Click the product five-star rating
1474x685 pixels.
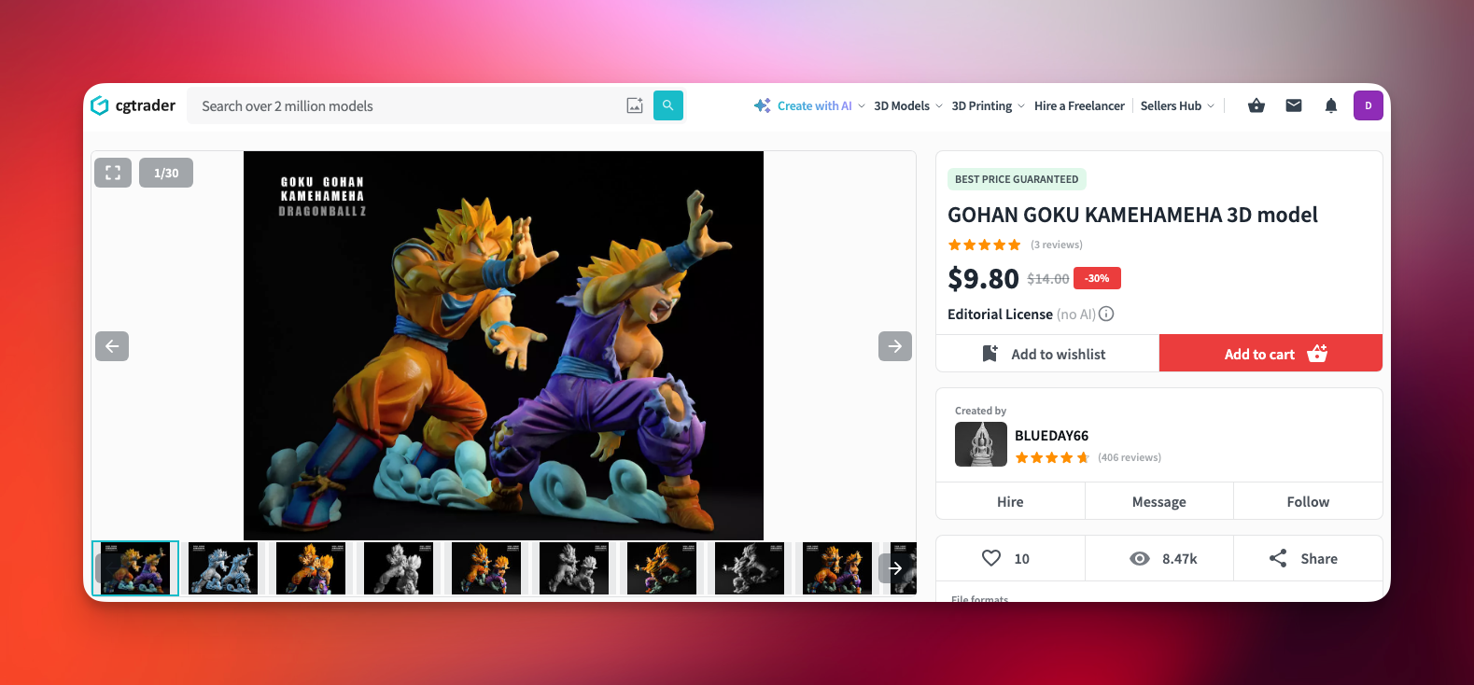(984, 245)
